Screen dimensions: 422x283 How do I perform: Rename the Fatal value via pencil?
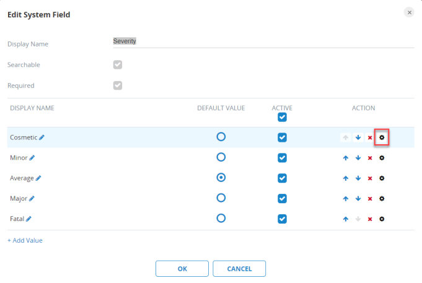click(x=29, y=219)
